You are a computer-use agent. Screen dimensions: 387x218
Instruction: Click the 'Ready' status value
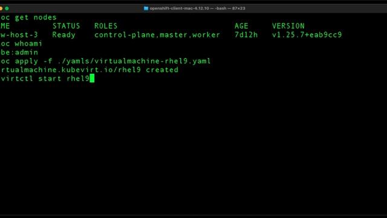coord(63,35)
